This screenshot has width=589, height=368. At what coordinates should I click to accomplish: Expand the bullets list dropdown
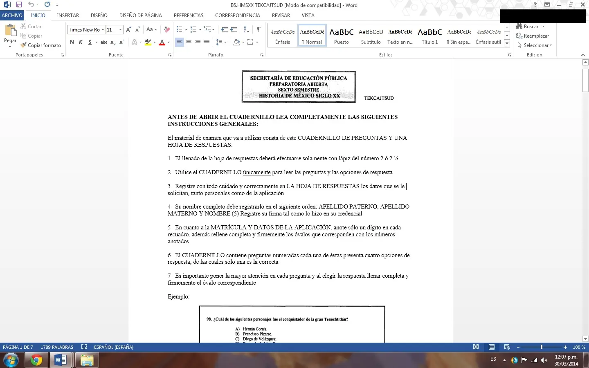pos(186,29)
